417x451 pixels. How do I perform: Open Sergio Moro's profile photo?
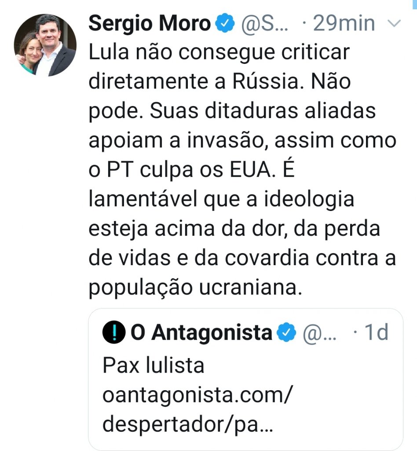(x=45, y=45)
